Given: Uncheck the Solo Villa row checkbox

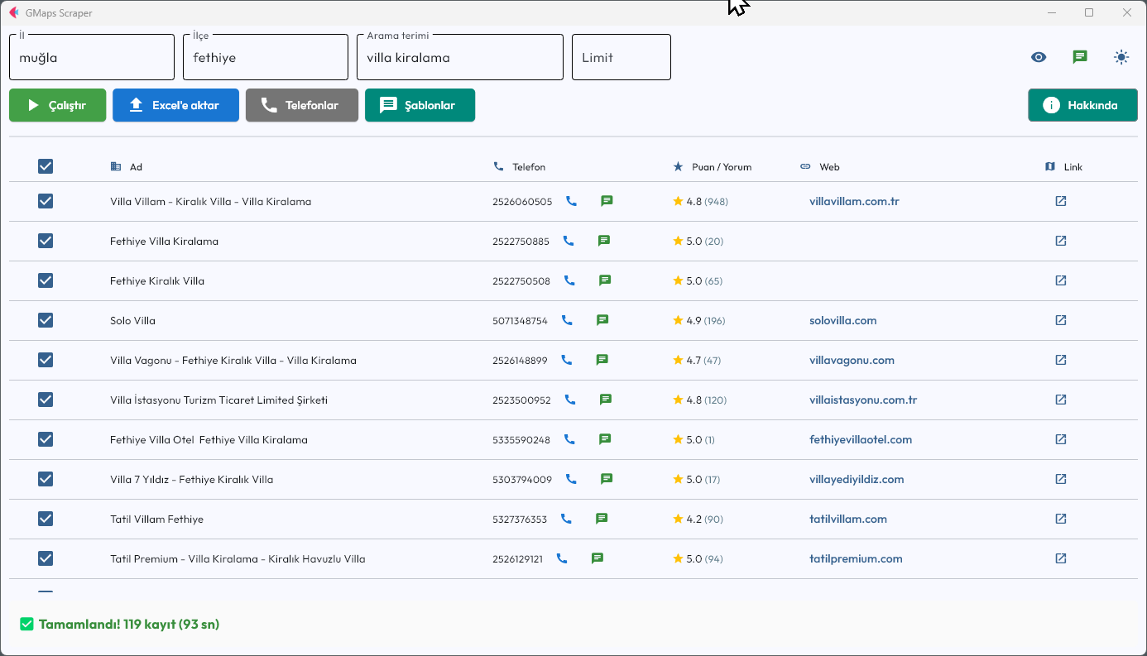Looking at the screenshot, I should click(46, 320).
